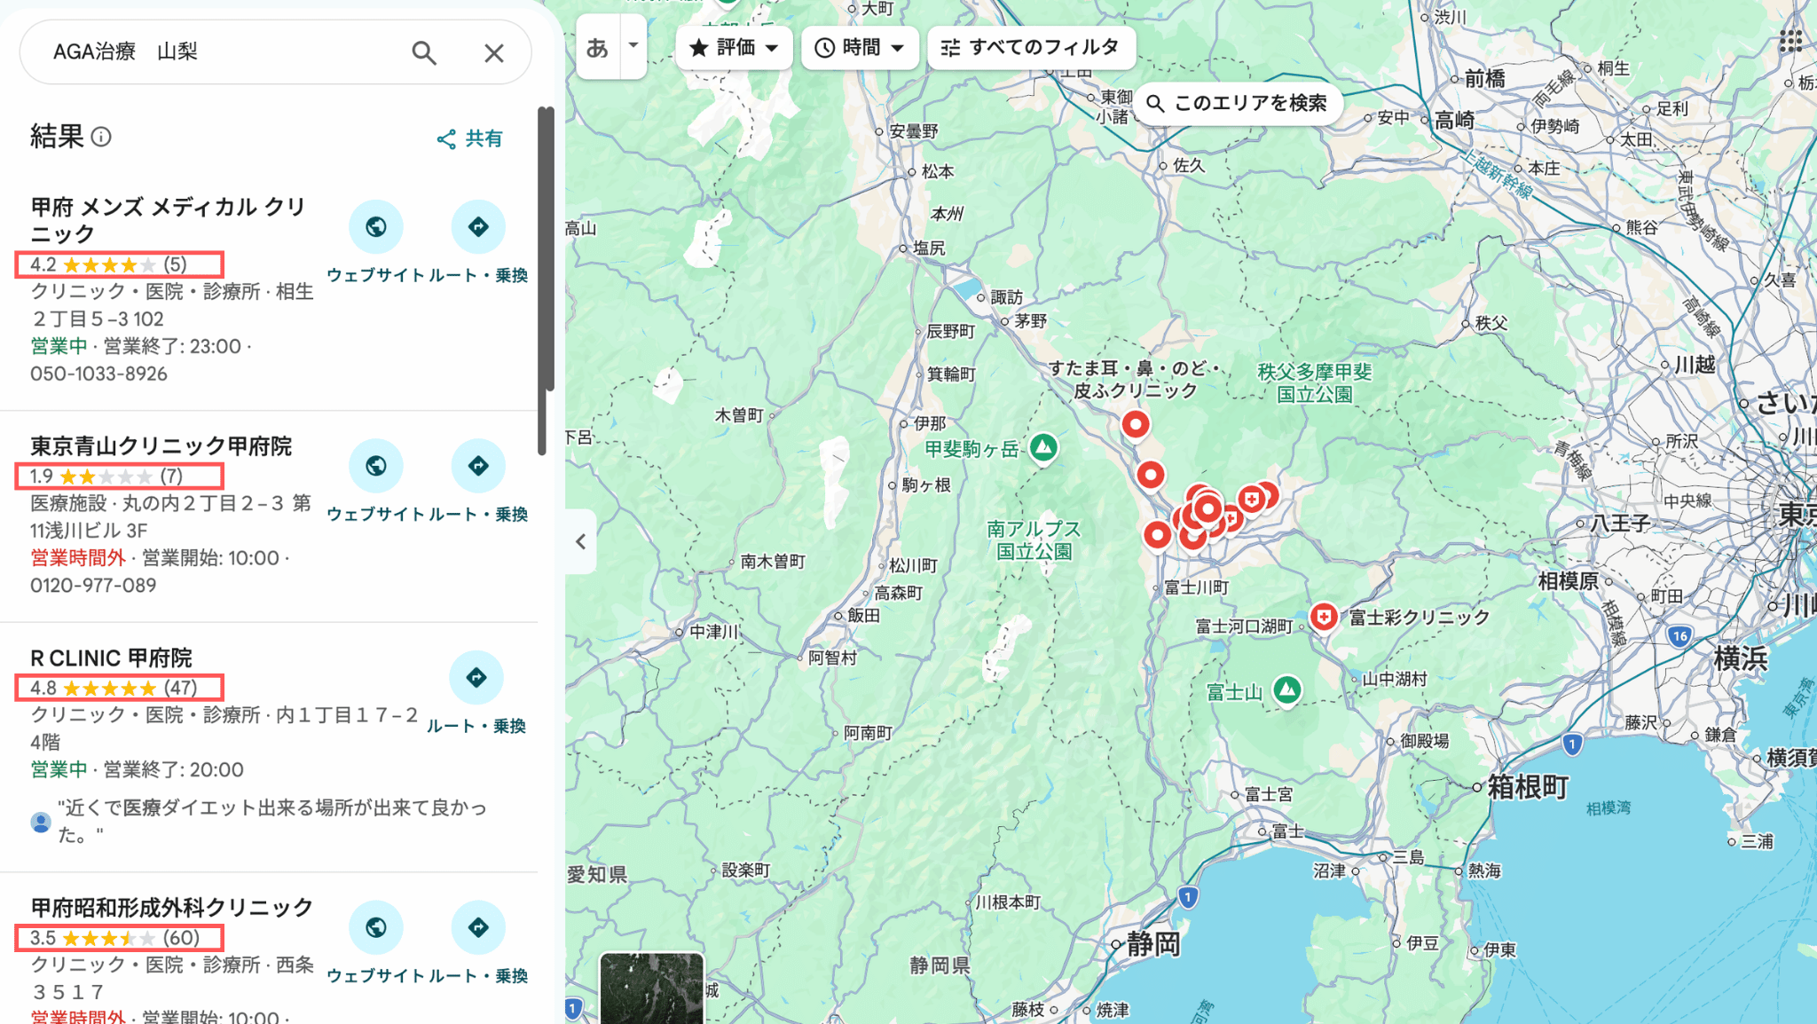The height and width of the screenshot is (1024, 1817).
Task: Open すべてのフィルタ panel
Action: (1031, 47)
